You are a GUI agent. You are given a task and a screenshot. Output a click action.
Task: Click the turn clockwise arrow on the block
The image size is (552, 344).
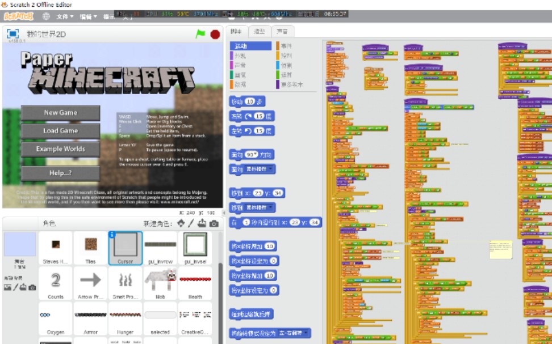point(248,116)
